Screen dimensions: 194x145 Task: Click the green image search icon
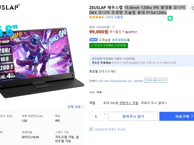pos(170,18)
